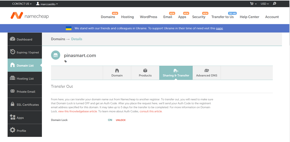Switch to the Products tab

pos(145,73)
